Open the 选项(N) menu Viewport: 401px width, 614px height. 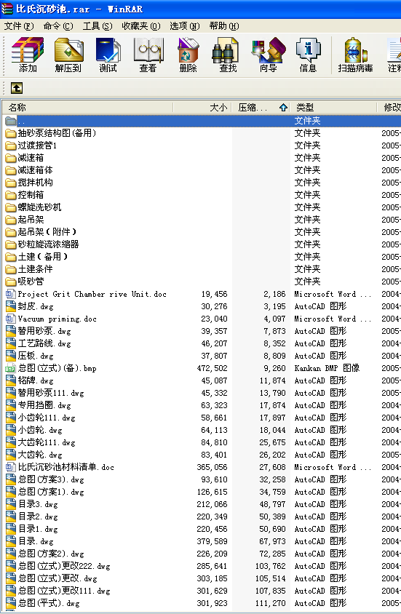pyautogui.click(x=184, y=26)
